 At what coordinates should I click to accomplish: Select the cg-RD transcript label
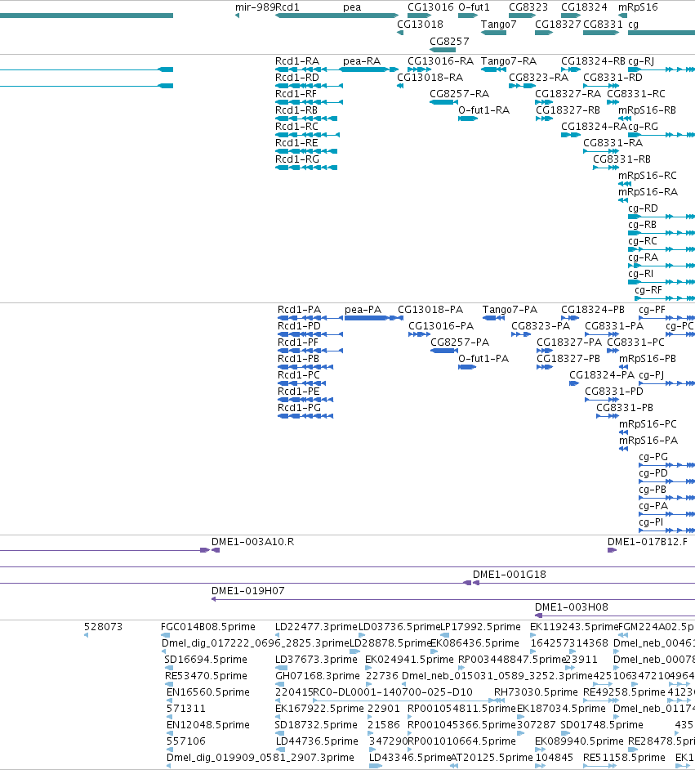coord(643,208)
